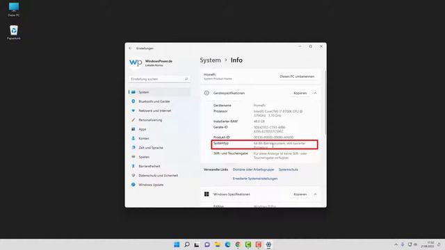Open the Dieser PC desktop icon
The width and height of the screenshot is (445, 250).
point(14,9)
